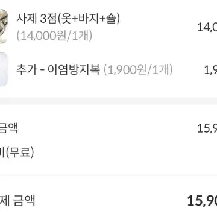Image resolution: width=217 pixels, height=217 pixels.
Task: Click the bold 15,90 total amount
Action: pyautogui.click(x=202, y=201)
